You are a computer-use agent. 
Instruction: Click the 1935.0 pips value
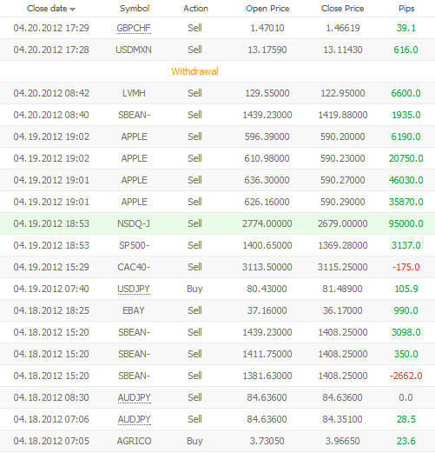406,115
